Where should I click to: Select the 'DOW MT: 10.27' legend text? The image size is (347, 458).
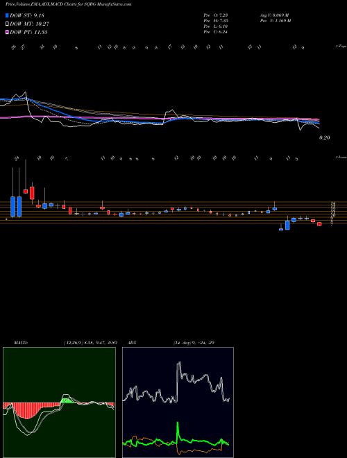[x=29, y=24]
